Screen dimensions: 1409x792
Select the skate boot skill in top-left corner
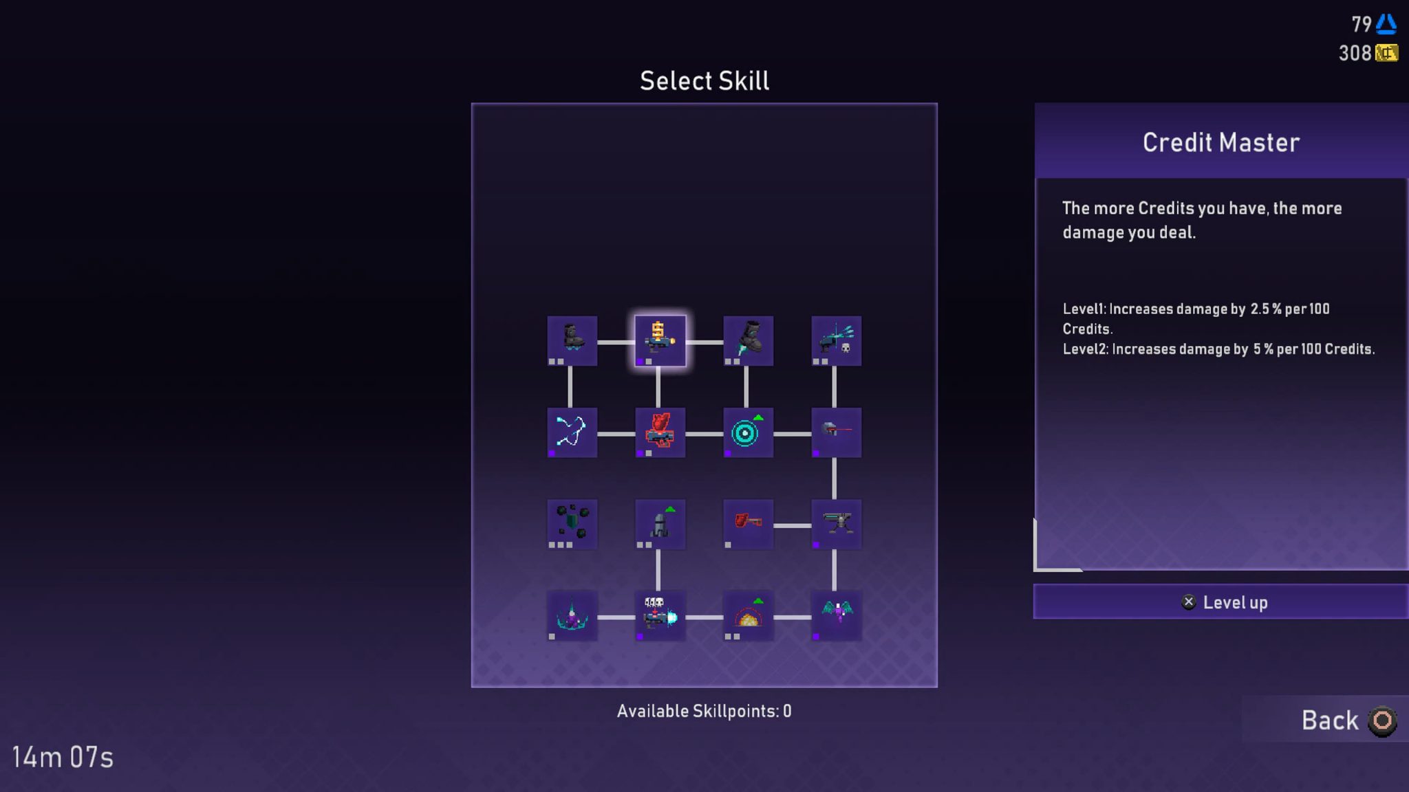coord(571,340)
